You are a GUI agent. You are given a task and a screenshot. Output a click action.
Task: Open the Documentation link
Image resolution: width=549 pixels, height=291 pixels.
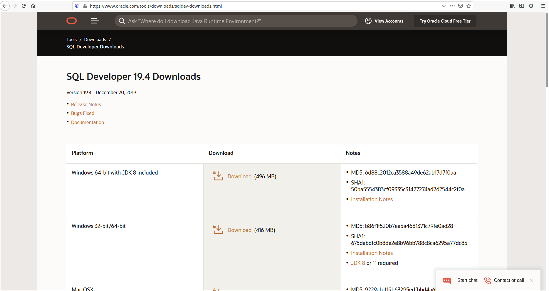point(88,122)
